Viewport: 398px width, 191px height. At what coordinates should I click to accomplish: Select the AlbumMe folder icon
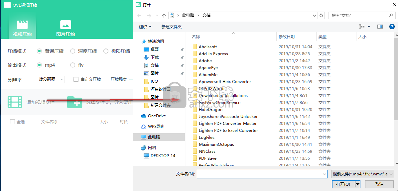[x=195, y=75]
